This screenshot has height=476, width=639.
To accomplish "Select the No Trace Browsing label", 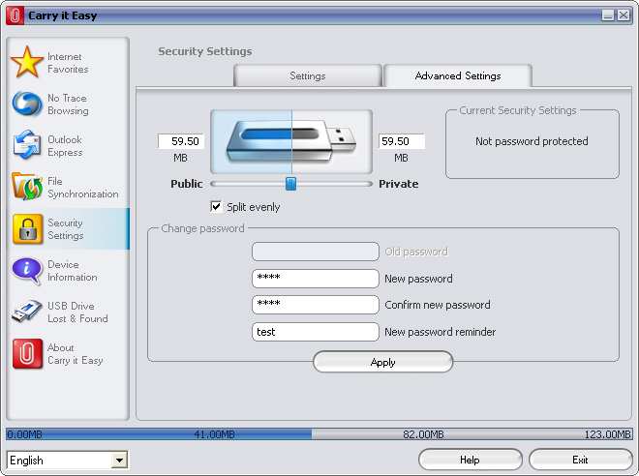I will 68,104.
